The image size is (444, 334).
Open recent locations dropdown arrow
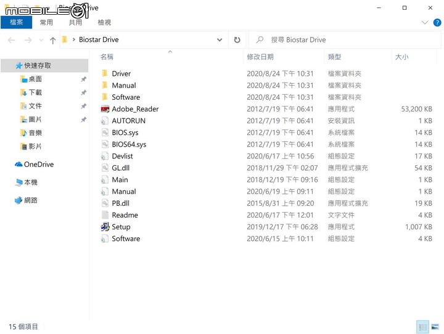pyautogui.click(x=41, y=40)
